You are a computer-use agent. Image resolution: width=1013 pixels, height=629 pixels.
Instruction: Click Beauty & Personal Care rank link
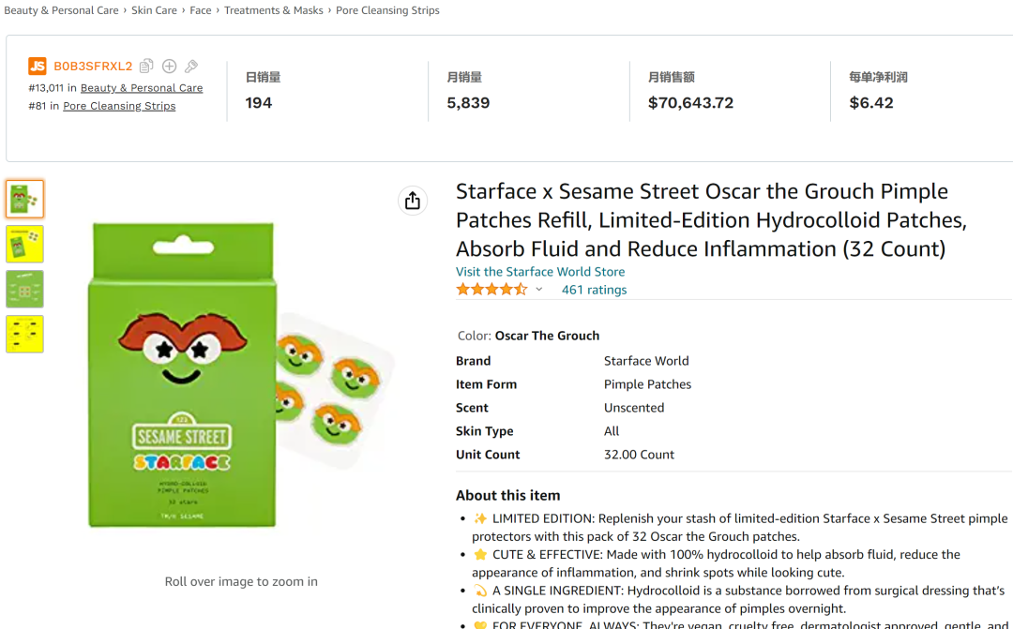tap(142, 88)
